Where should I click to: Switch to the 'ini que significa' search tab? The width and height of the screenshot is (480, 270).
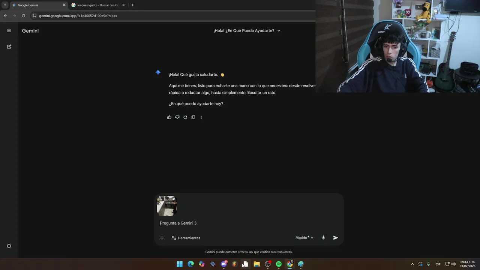[x=97, y=5]
